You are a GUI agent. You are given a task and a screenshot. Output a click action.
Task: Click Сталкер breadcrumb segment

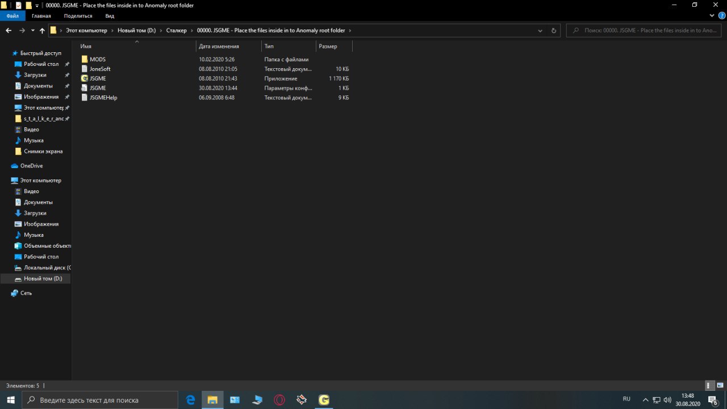tap(176, 31)
